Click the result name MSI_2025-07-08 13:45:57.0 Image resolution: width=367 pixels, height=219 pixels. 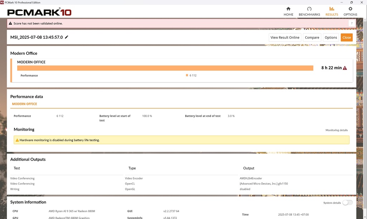[37, 37]
